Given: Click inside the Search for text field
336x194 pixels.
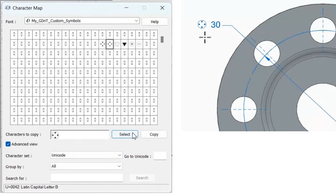Looking at the screenshot, I should pyautogui.click(x=87, y=178).
